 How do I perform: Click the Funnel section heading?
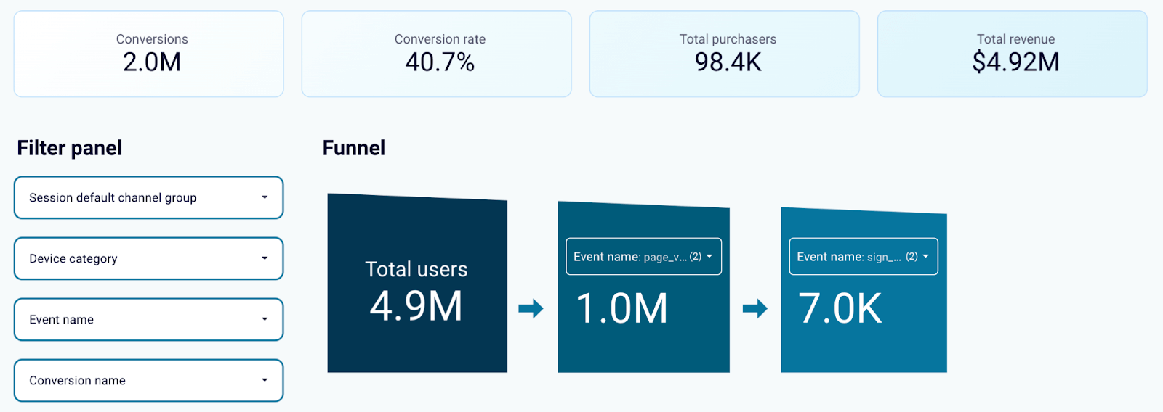[x=354, y=148]
